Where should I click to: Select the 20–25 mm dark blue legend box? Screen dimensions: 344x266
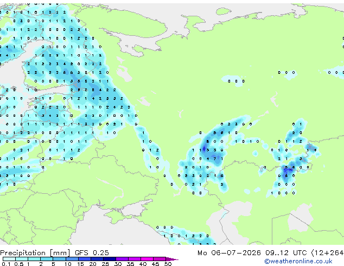click(97, 259)
